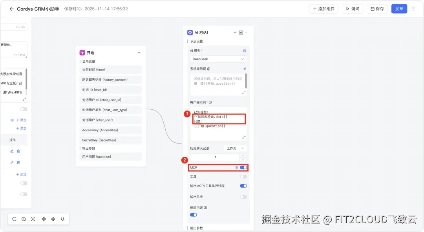This screenshot has width=424, height=232.
Task: Click into the 系统提示词 text area
Action: (217, 84)
